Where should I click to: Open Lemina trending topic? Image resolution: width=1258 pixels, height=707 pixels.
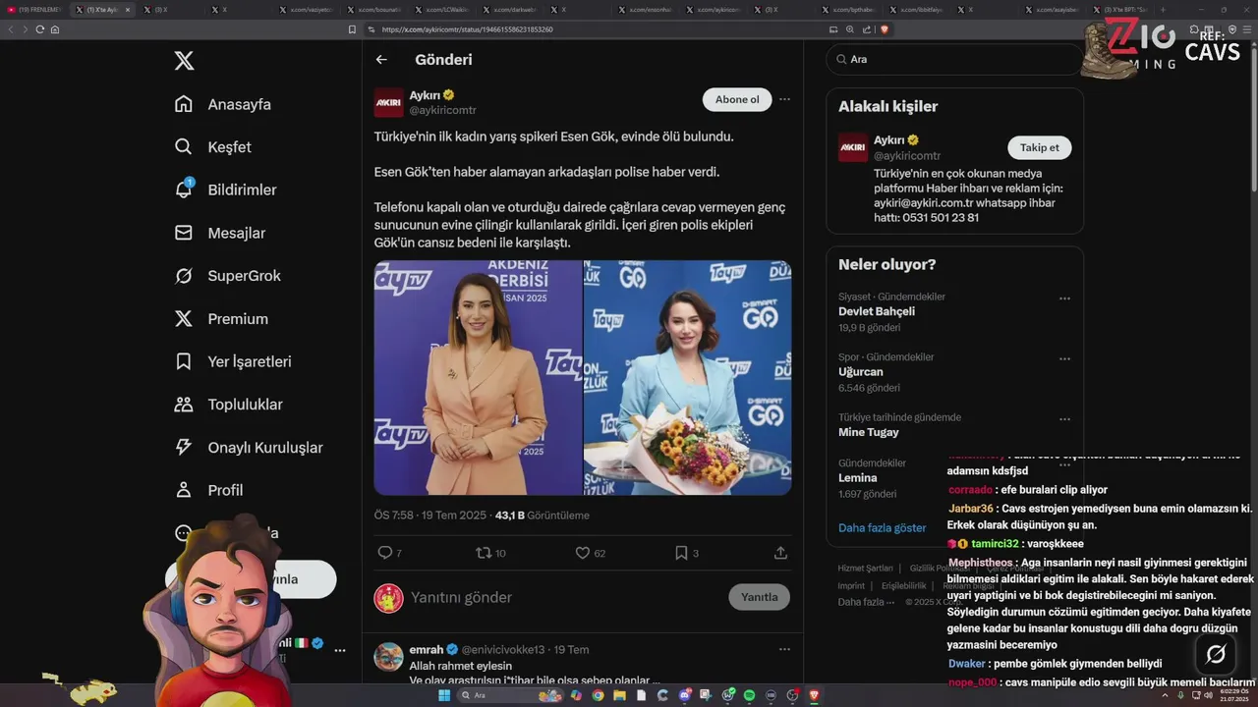[x=858, y=477]
